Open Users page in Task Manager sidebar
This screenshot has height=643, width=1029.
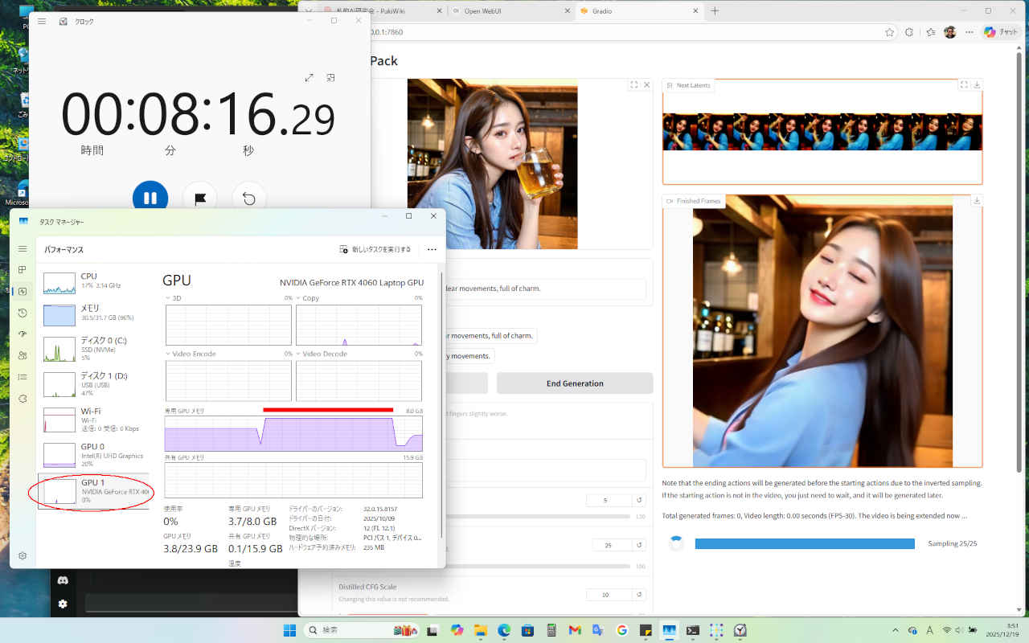coord(23,355)
